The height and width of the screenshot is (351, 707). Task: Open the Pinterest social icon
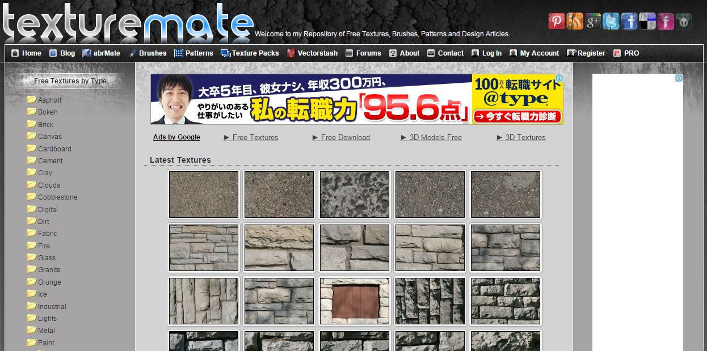[x=556, y=21]
